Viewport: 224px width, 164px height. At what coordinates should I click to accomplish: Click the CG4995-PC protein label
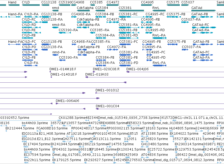tap(156, 52)
